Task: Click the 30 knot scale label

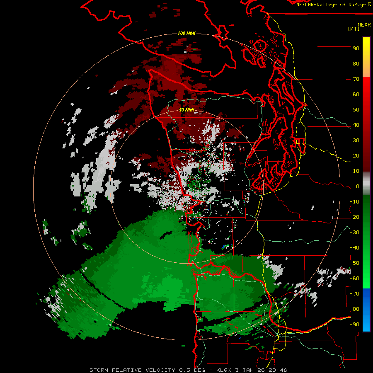Action: click(356, 140)
